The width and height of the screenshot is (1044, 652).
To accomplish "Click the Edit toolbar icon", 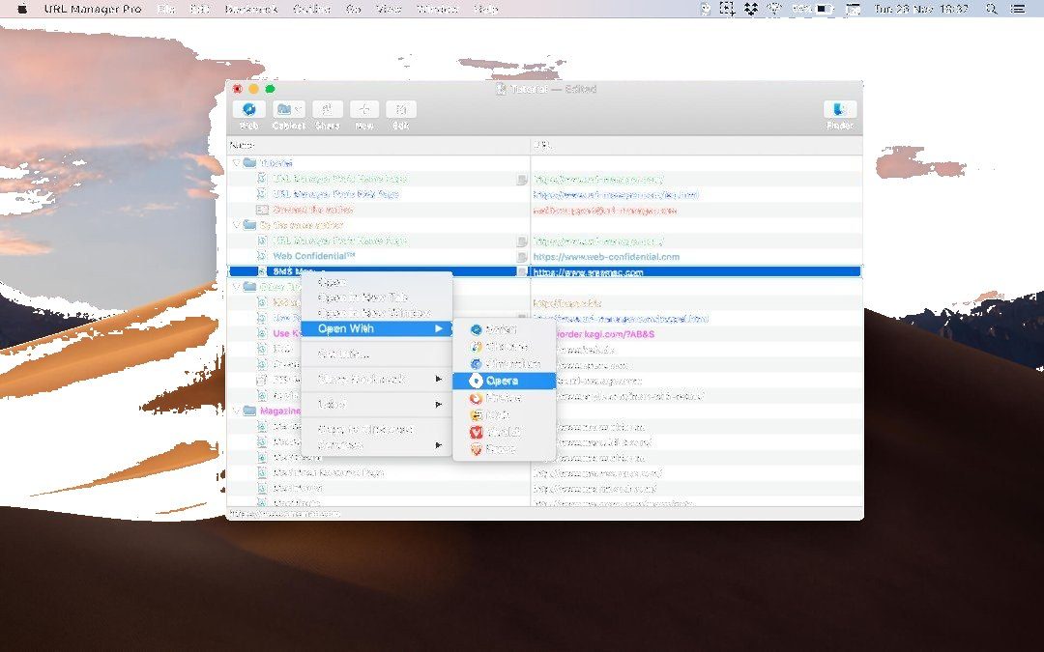I will 401,110.
